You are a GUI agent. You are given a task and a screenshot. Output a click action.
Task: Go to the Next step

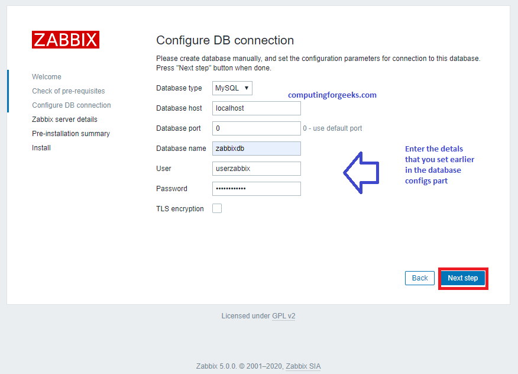coord(463,278)
